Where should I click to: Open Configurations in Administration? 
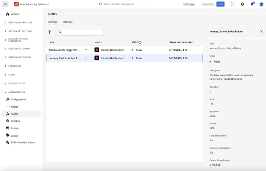[x=16, y=100]
